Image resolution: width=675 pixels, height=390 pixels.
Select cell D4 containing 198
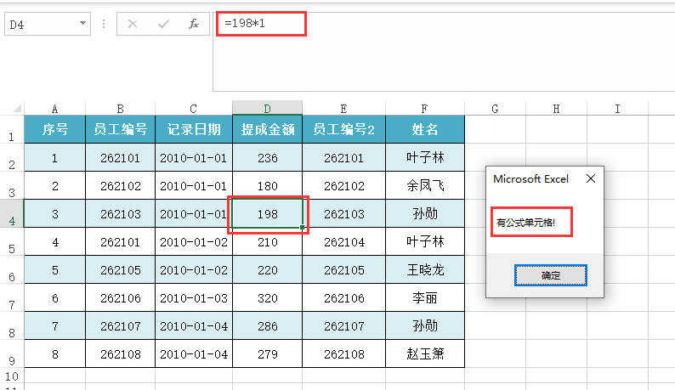[x=267, y=213]
